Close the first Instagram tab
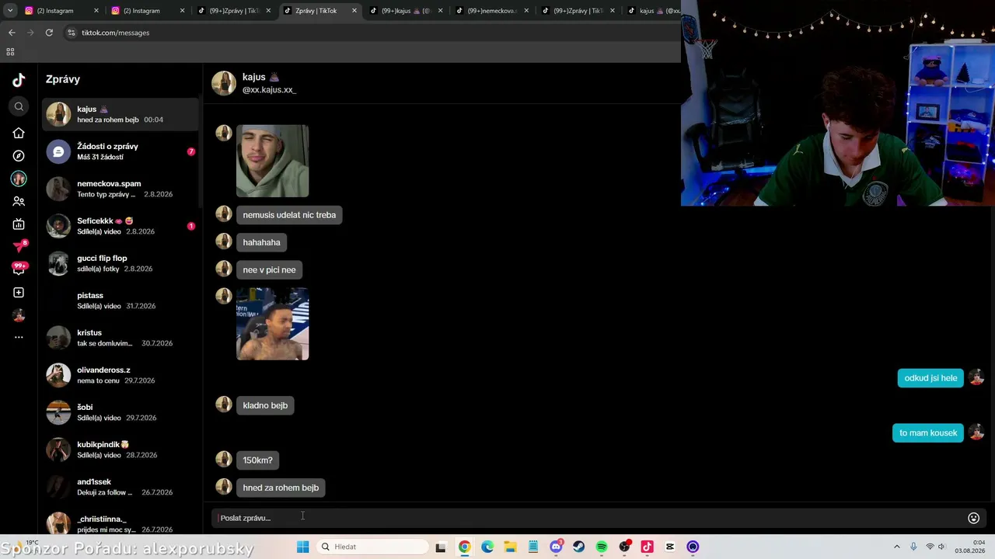This screenshot has height=559, width=995. (x=96, y=11)
